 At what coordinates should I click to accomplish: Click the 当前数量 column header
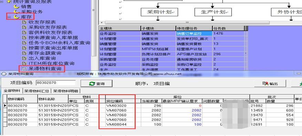coord(152,101)
